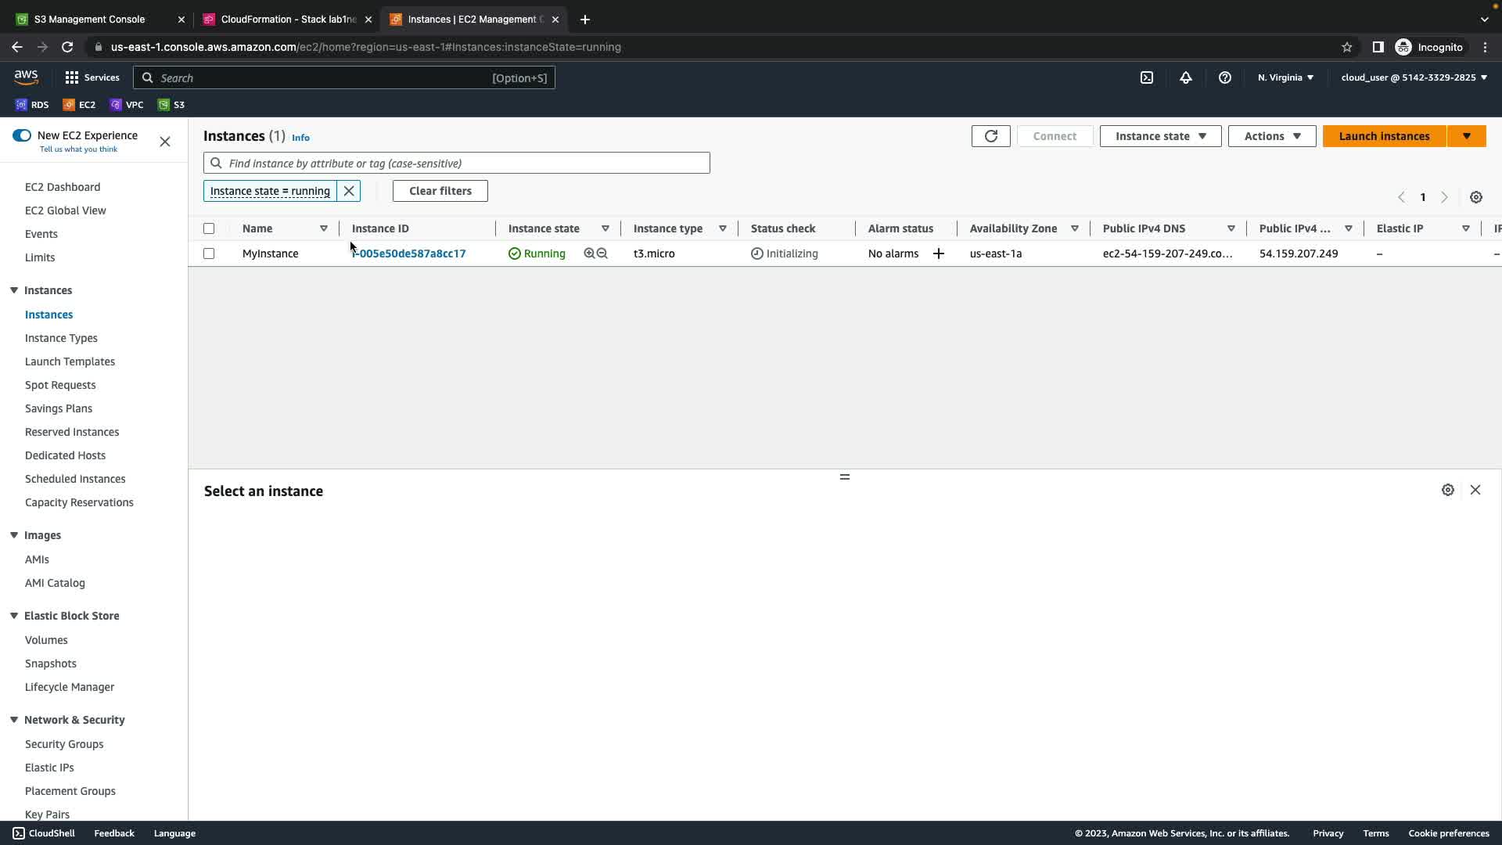Open the Instance state dropdown
The width and height of the screenshot is (1502, 845).
pos(1160,136)
